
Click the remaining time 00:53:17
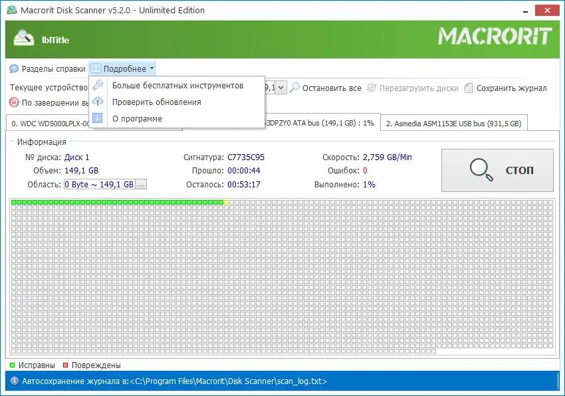[244, 185]
